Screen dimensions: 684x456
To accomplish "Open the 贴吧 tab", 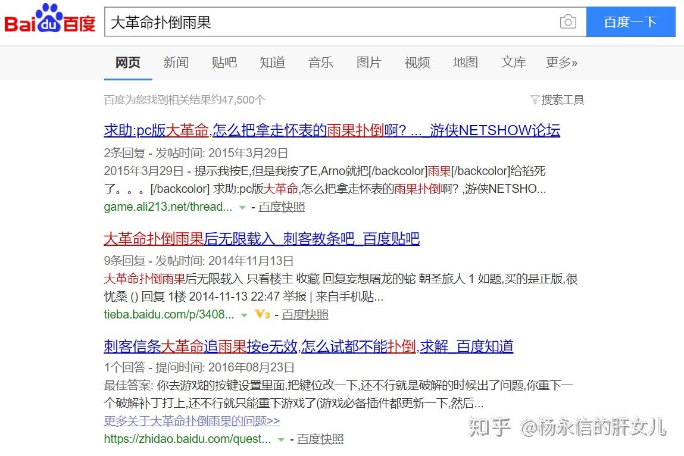I will (224, 63).
